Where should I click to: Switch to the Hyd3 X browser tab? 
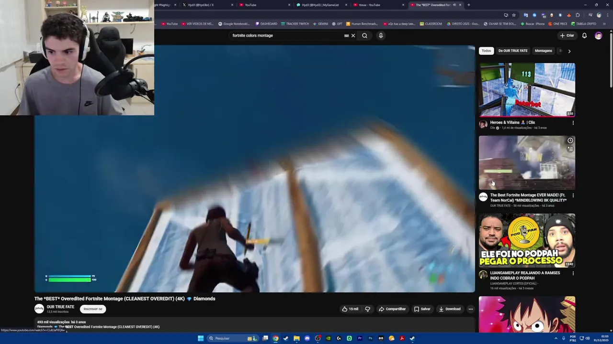pyautogui.click(x=201, y=5)
